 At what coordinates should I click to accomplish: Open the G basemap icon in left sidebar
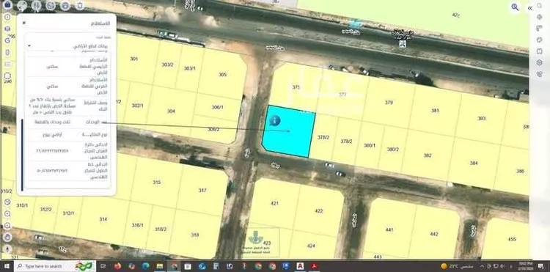(7, 40)
